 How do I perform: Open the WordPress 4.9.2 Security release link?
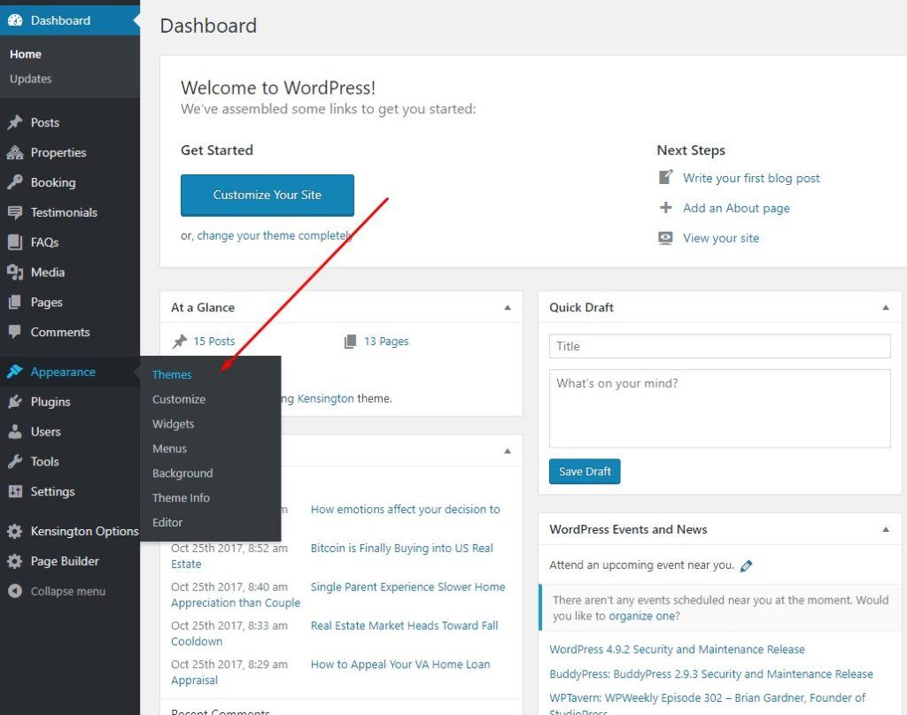677,650
